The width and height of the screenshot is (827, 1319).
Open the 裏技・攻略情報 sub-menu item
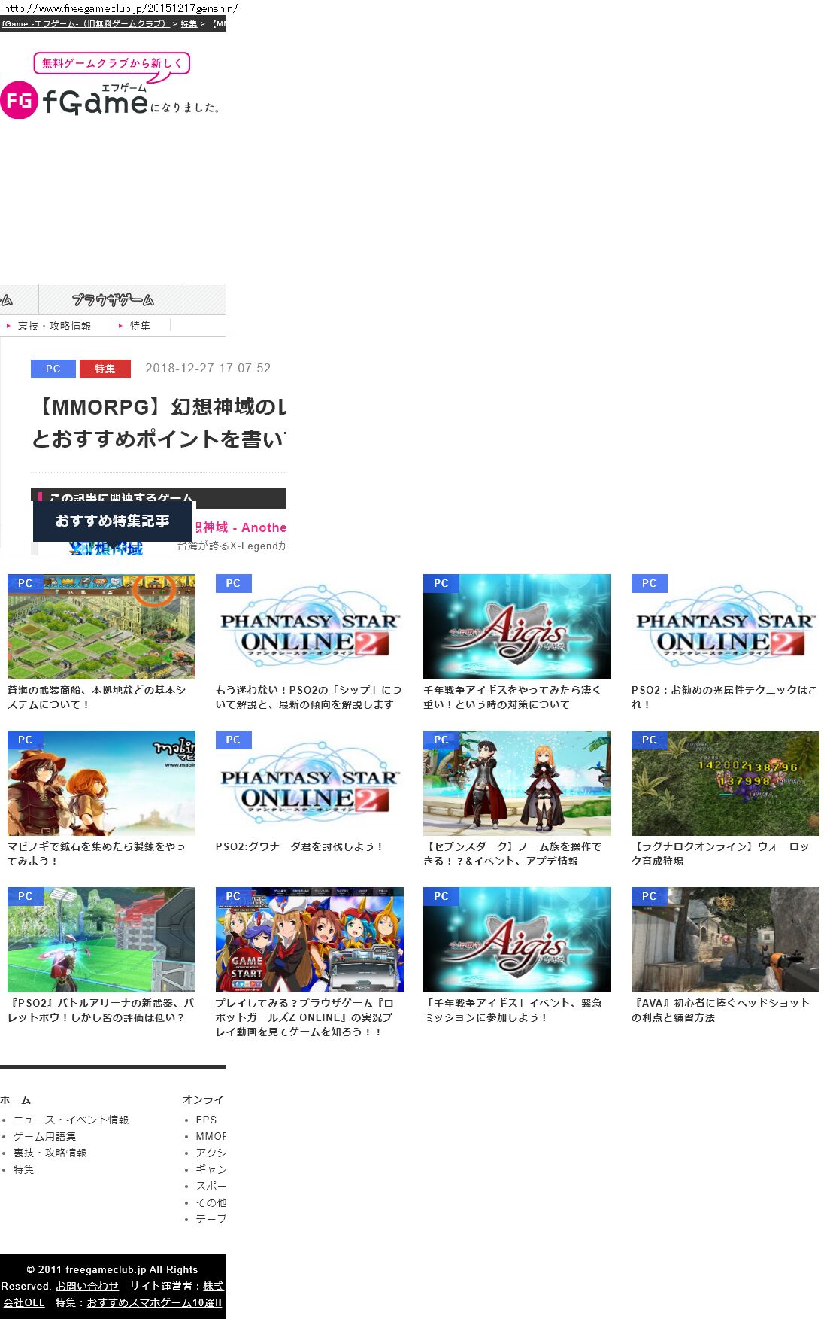(x=54, y=326)
